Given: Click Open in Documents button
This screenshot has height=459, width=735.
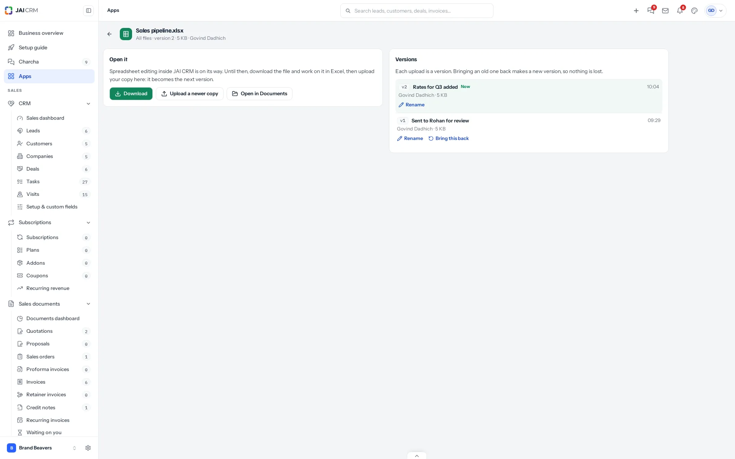Looking at the screenshot, I should coord(260,94).
